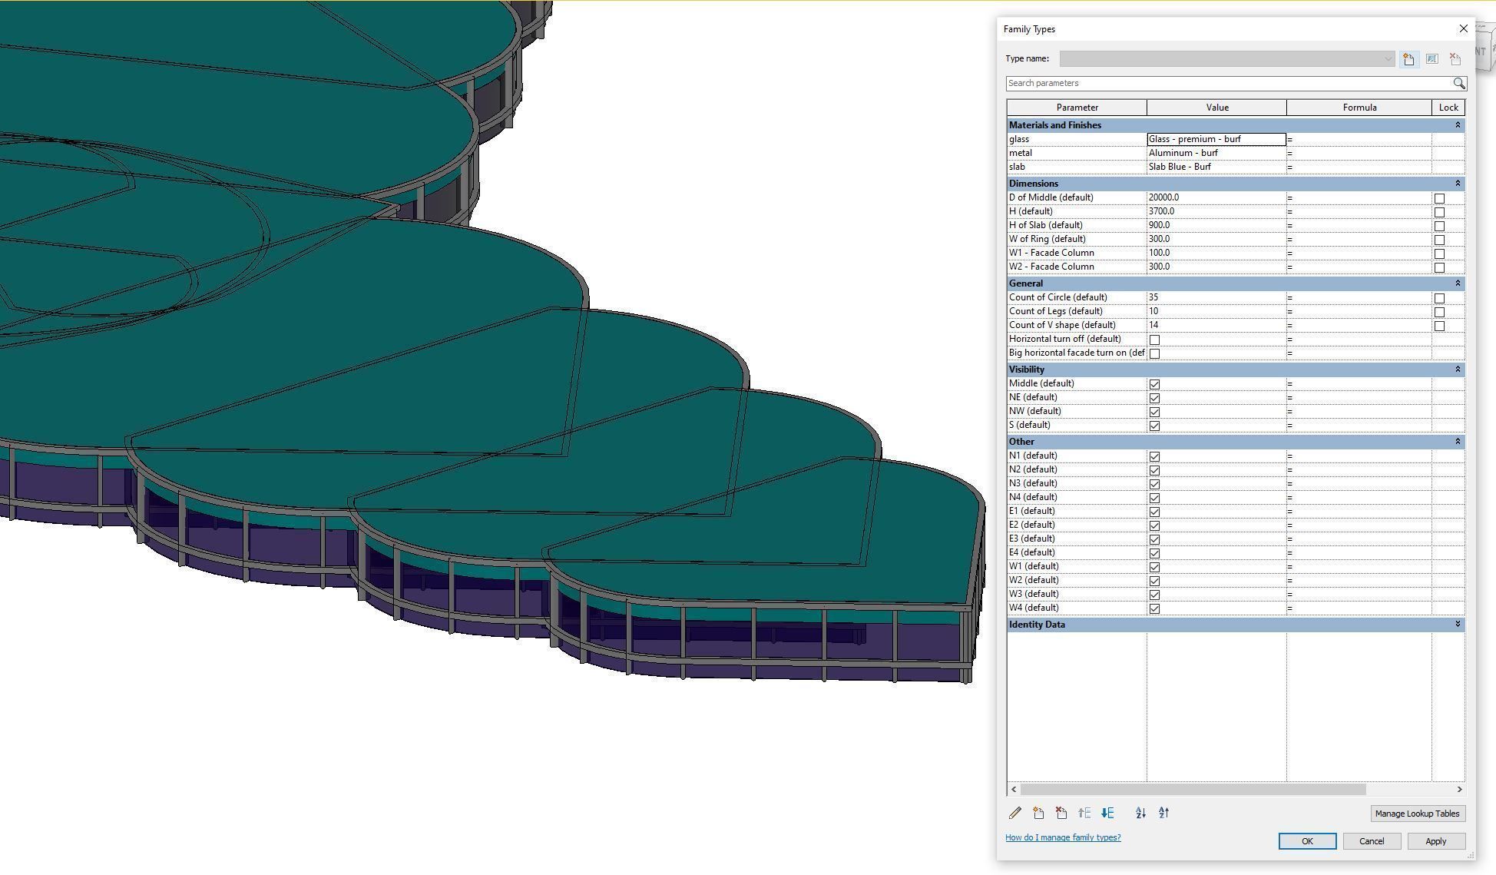Click the horizontal scrollbar in the parameter list
This screenshot has height=875, width=1496.
[x=1193, y=789]
